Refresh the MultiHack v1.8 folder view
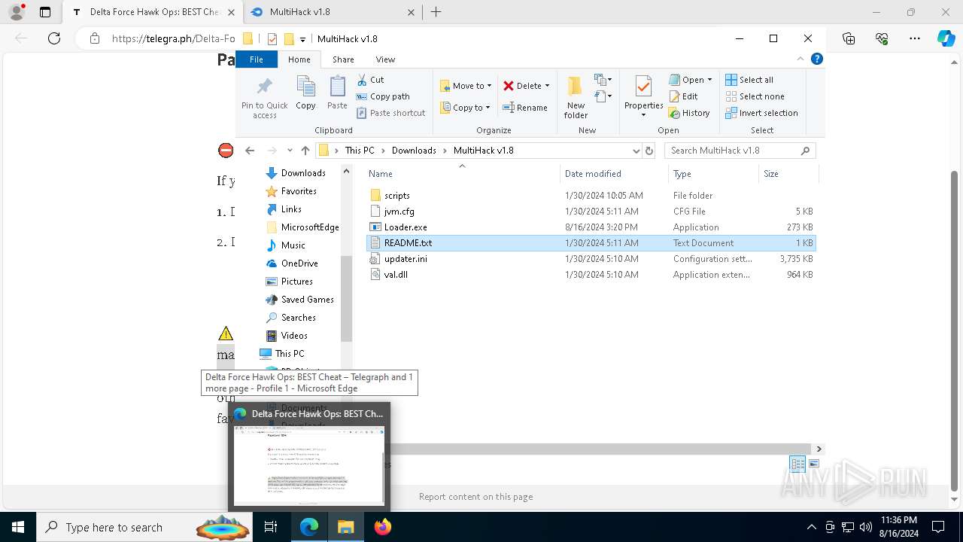Screen dimensions: 963x542 649,151
